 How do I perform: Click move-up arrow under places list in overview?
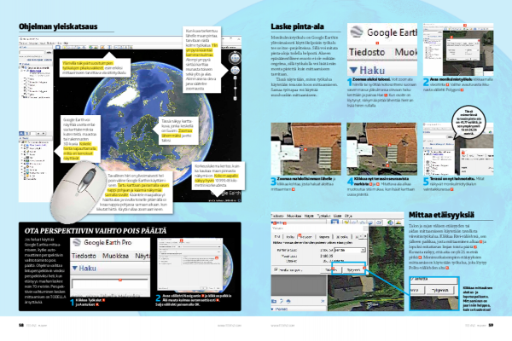pyautogui.click(x=38, y=134)
